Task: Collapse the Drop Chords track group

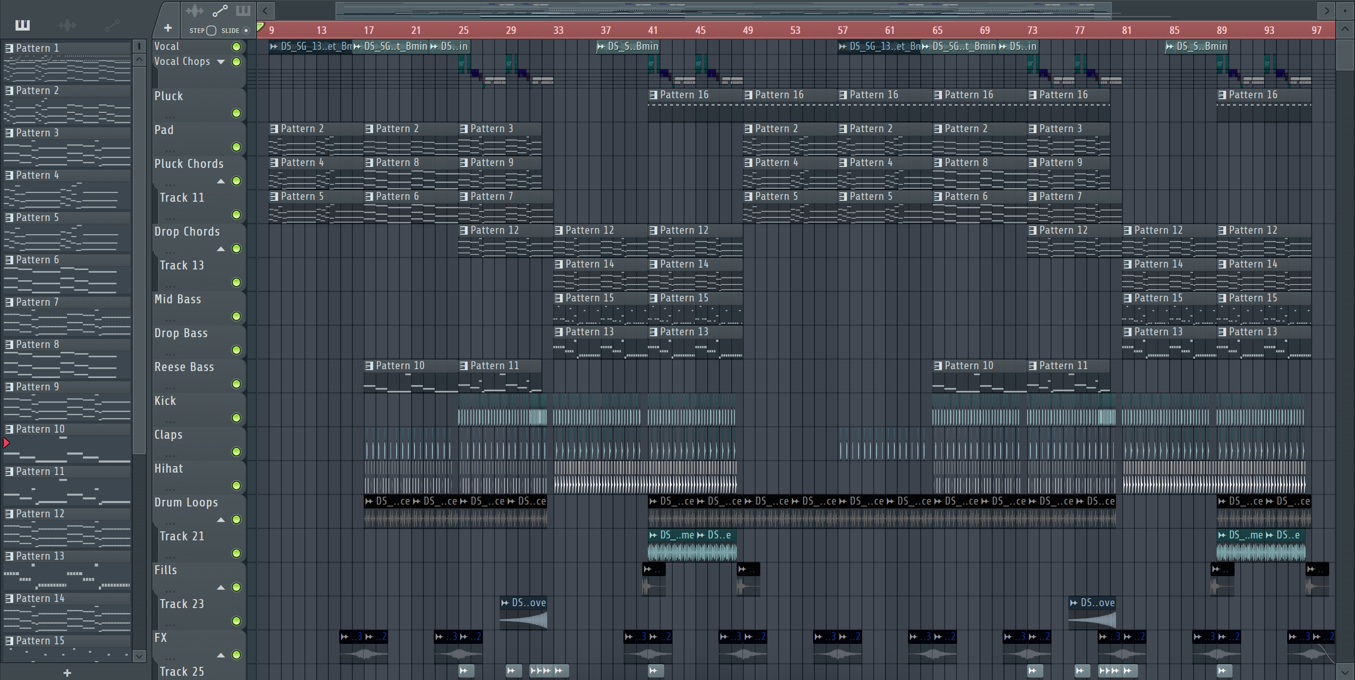Action: tap(221, 249)
